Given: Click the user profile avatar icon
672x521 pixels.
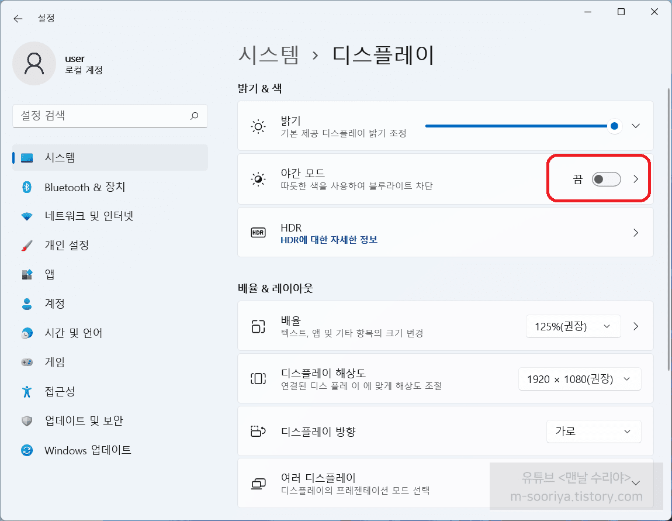Looking at the screenshot, I should (34, 64).
